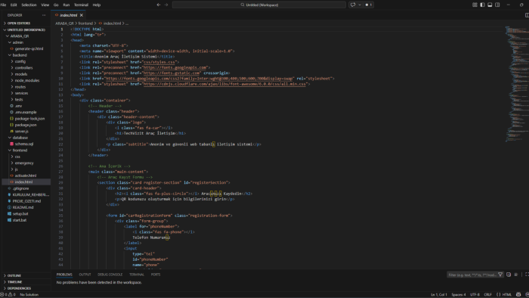Click the funnel filter icon

pos(500,275)
